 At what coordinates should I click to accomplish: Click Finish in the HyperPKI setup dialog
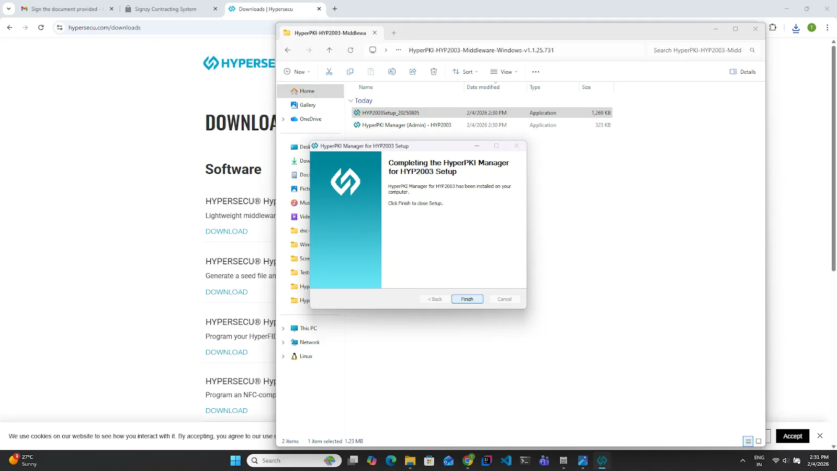click(467, 299)
